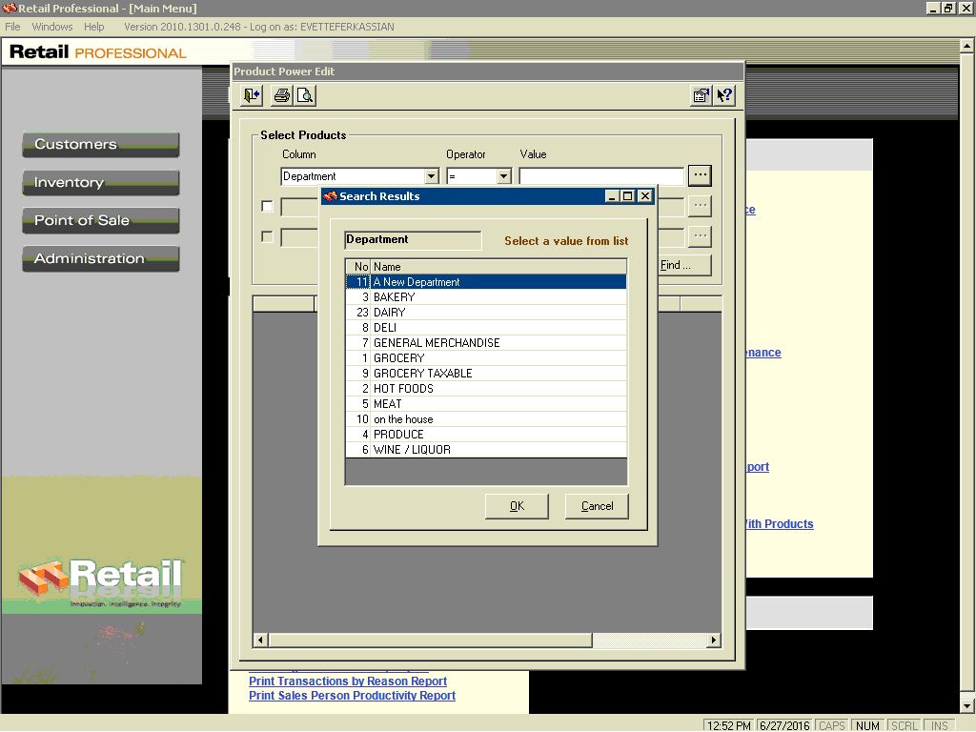Image resolution: width=976 pixels, height=732 pixels.
Task: Open the Administration section
Action: pyautogui.click(x=101, y=258)
